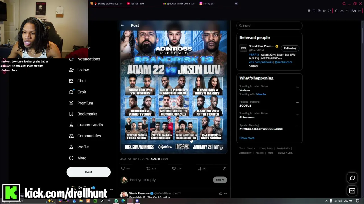Click the Chat envelope icon in the sidebar
The height and width of the screenshot is (204, 364).
point(71,81)
